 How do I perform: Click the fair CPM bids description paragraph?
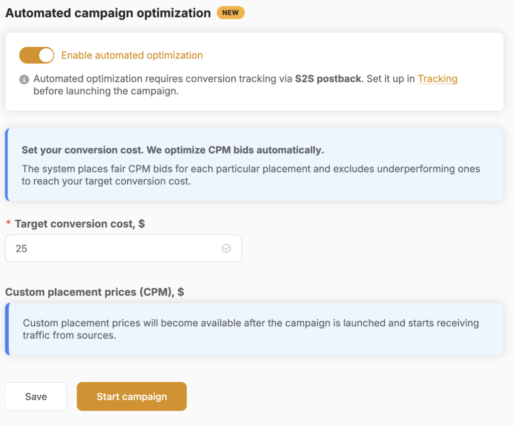click(251, 175)
